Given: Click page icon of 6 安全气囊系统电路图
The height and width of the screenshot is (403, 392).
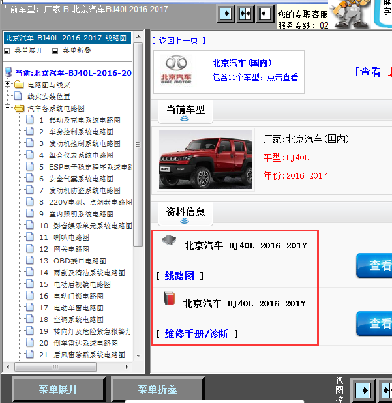Looking at the screenshot, I should (x=30, y=178).
